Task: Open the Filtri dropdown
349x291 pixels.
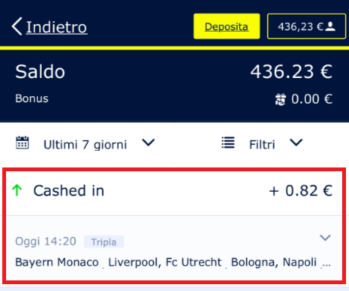Action: tap(262, 144)
